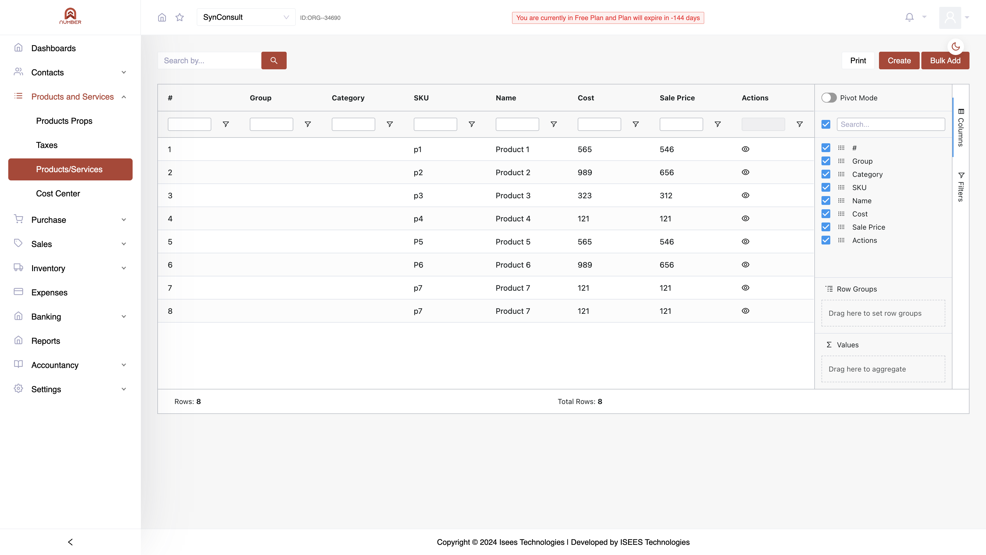This screenshot has width=986, height=555.
Task: Toggle the select-all columns checkbox
Action: (826, 124)
